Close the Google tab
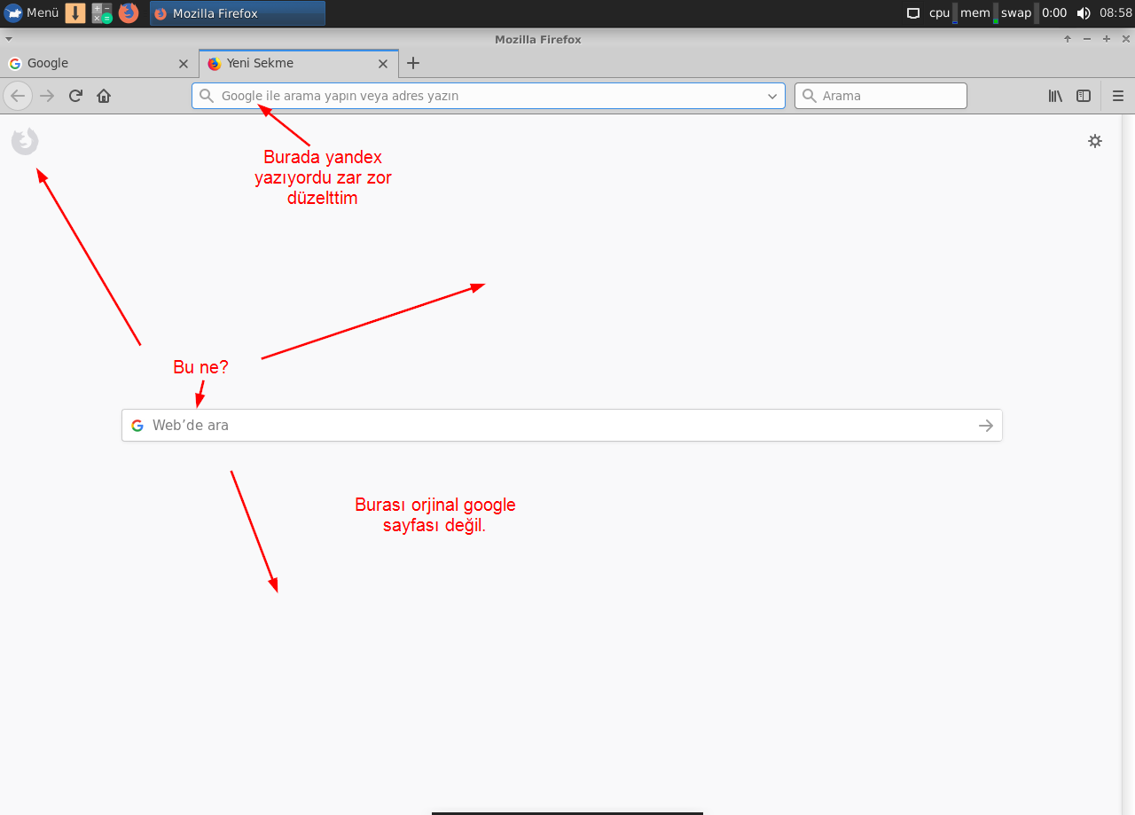Screen dimensions: 1135x815 pyautogui.click(x=184, y=64)
